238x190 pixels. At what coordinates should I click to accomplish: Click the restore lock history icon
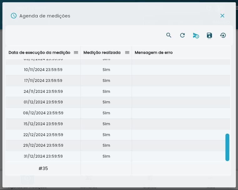click(223, 36)
